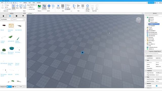Set Toolbox background to White
Screen dimensions: 162x91
pos(9,86)
